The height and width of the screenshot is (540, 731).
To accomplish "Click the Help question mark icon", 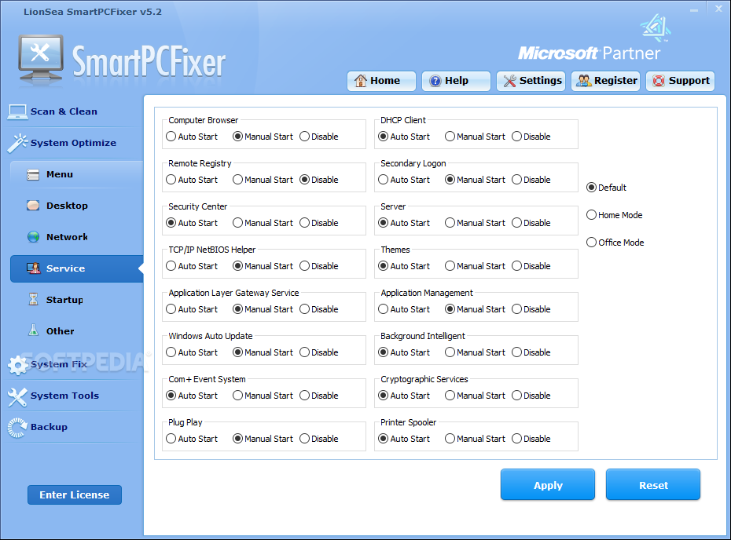I will point(435,81).
